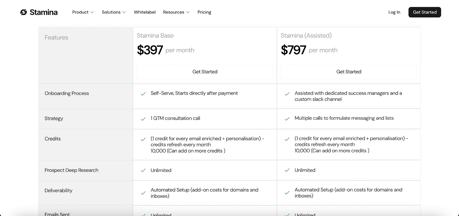
Task: Click Prospect Deep Research checkmark in Base column
Action: click(143, 170)
